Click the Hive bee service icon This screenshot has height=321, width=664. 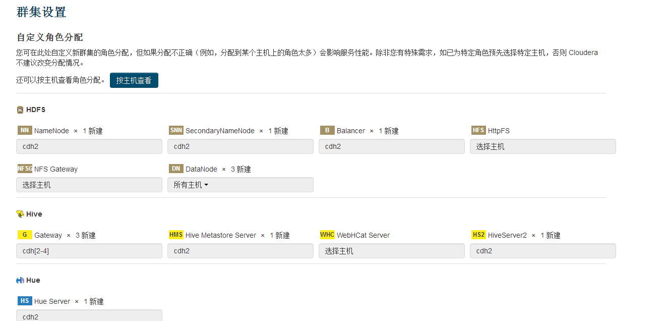[20, 214]
